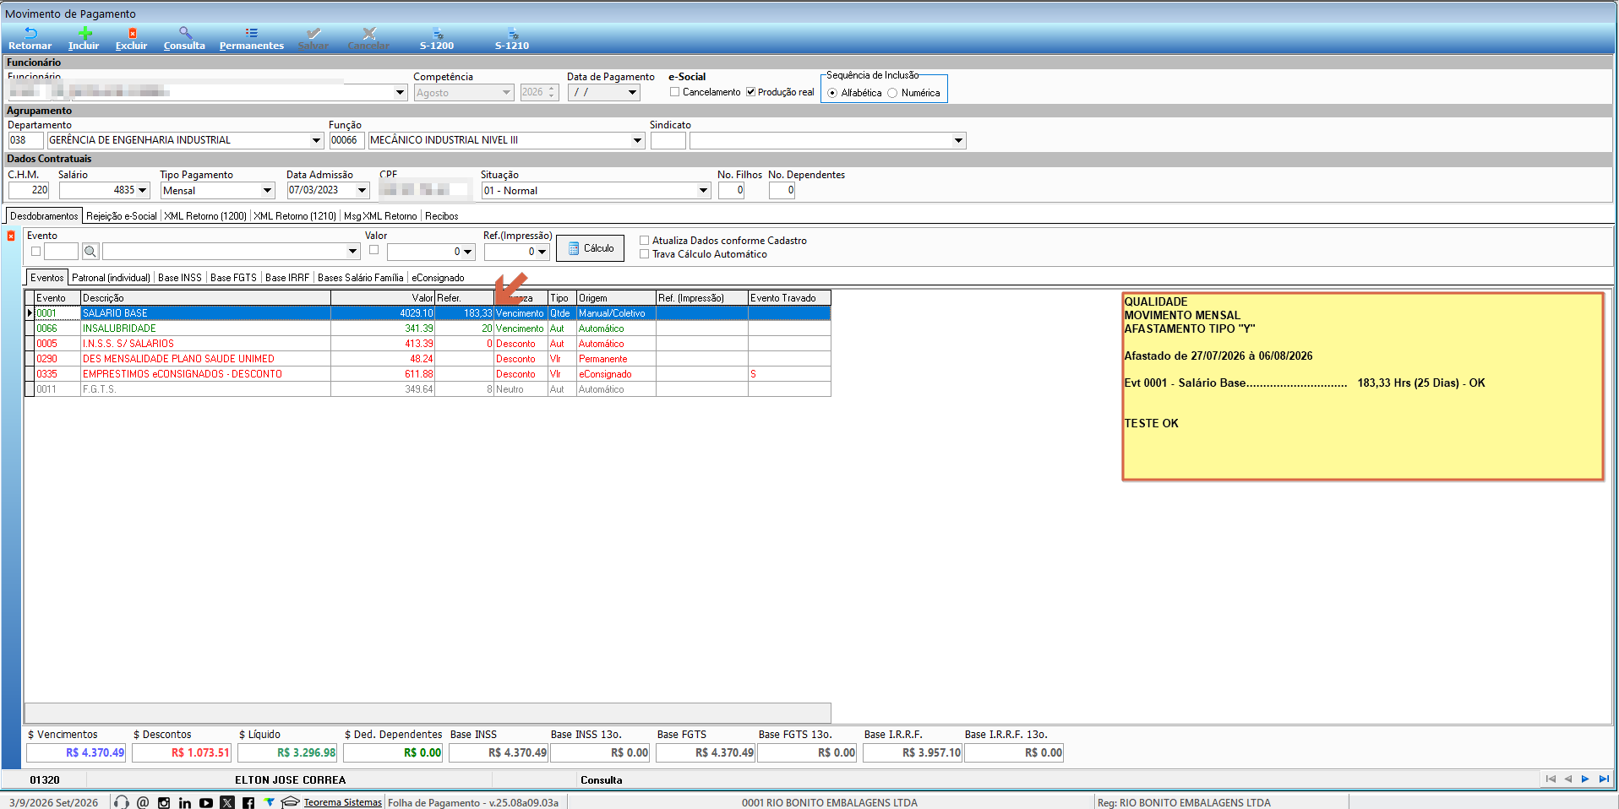Uncheck the Produção real checkbox
The width and height of the screenshot is (1619, 809).
pos(750,92)
